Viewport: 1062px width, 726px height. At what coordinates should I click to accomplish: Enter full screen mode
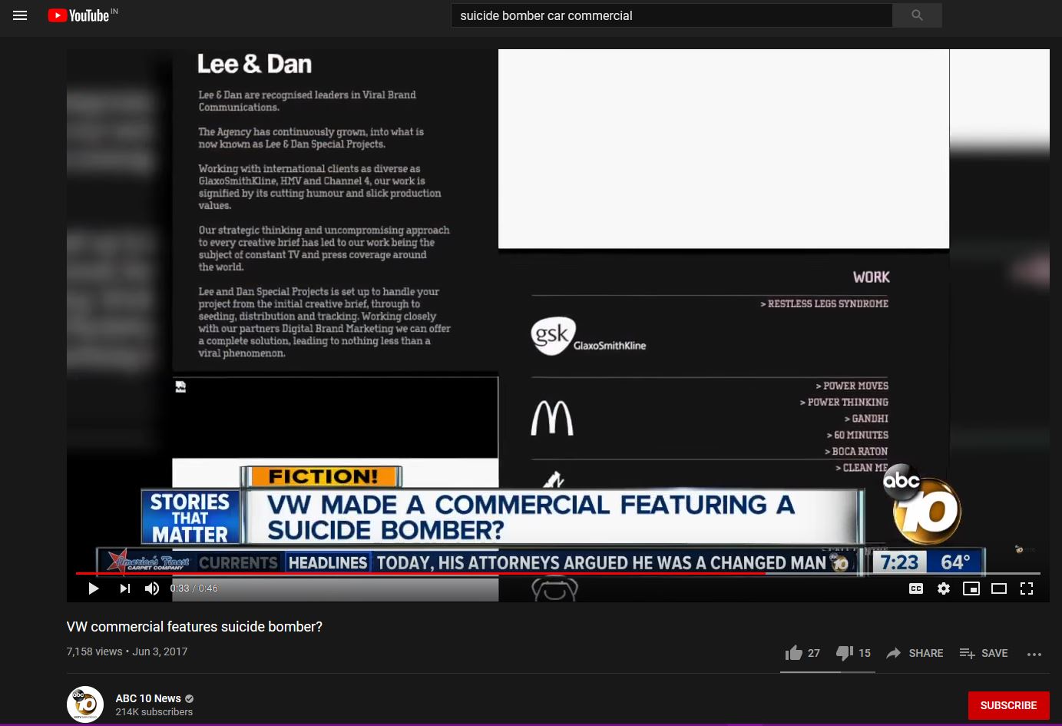pyautogui.click(x=1027, y=588)
